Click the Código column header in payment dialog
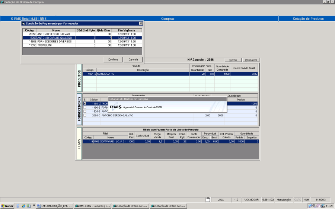 30,30
